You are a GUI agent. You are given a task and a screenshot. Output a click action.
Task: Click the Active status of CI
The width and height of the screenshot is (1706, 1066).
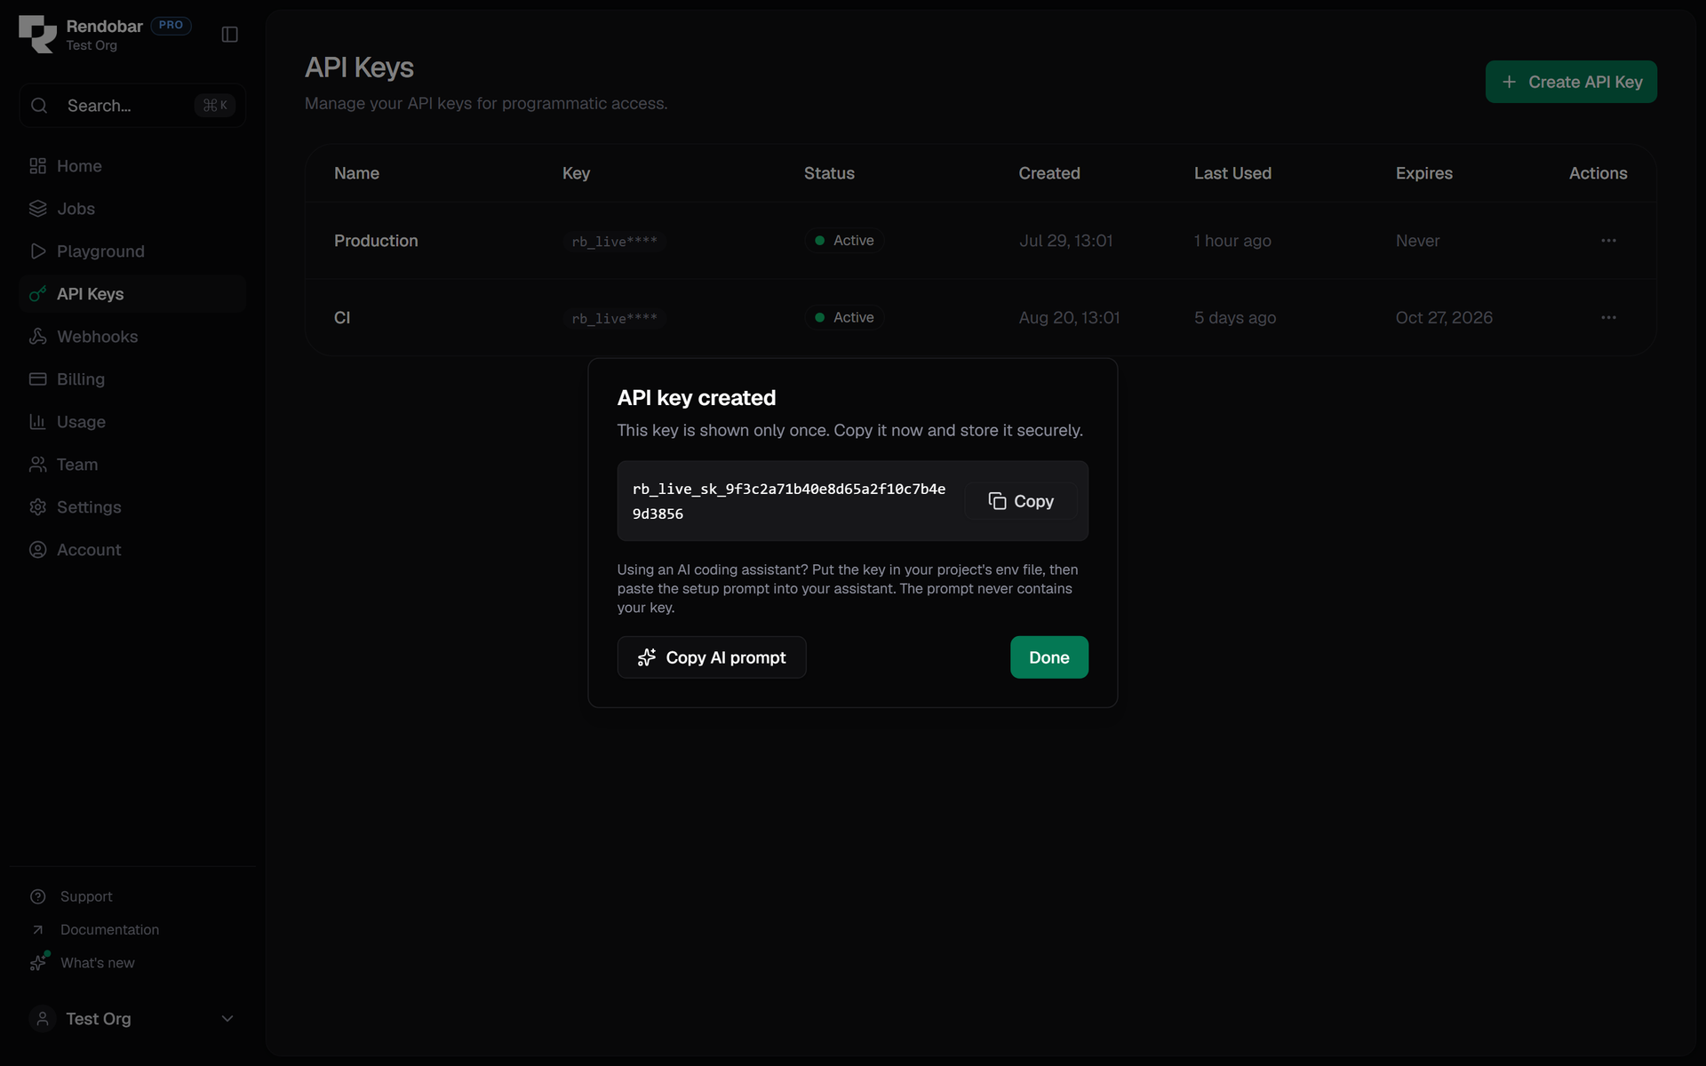845,317
